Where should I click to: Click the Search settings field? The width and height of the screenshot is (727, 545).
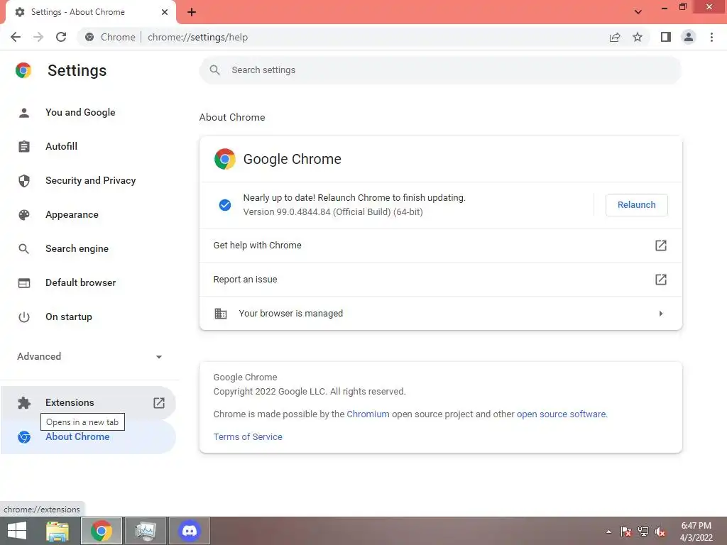pos(440,70)
